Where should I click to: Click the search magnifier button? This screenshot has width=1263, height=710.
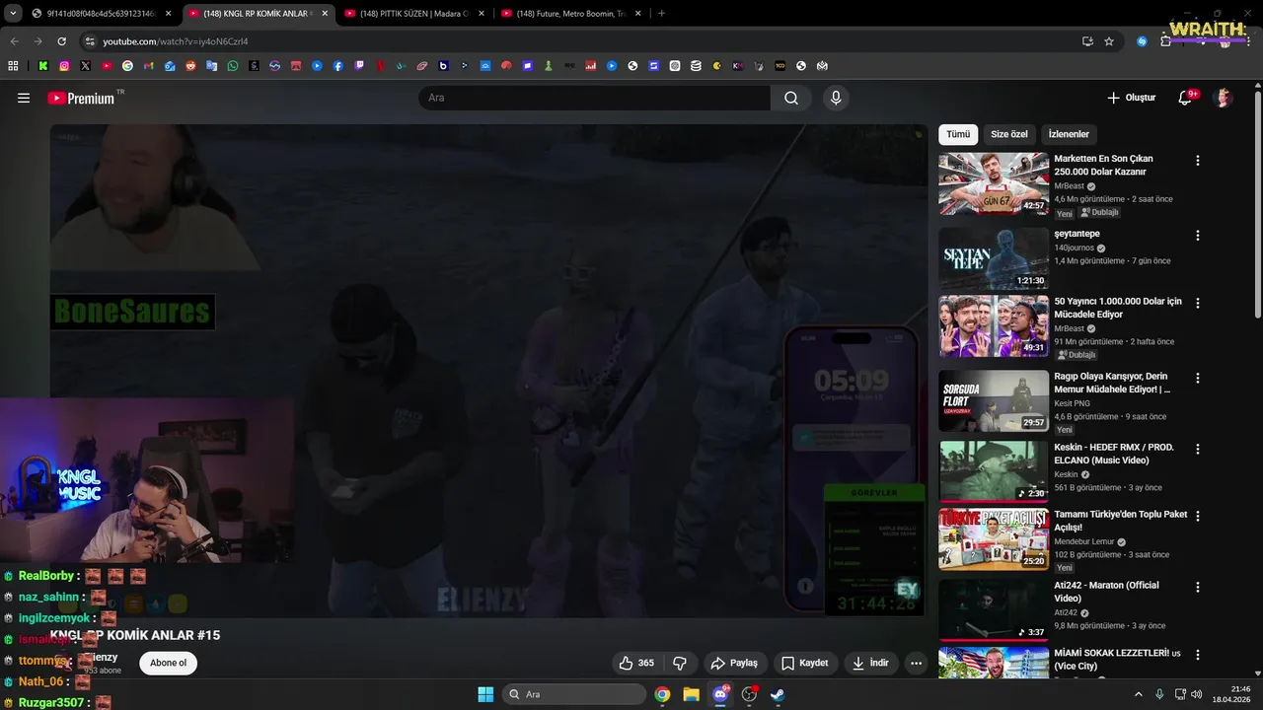tap(791, 98)
